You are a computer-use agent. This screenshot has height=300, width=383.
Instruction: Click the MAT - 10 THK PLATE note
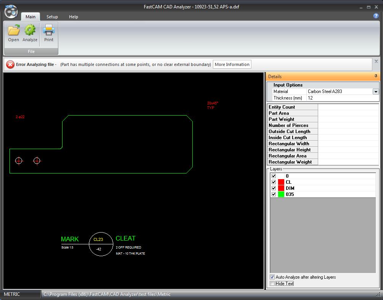[130, 253]
